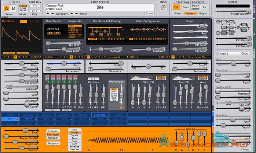256x153 pixels.
Task: Go to previous patch category arrow
Action: pyautogui.click(x=48, y=14)
